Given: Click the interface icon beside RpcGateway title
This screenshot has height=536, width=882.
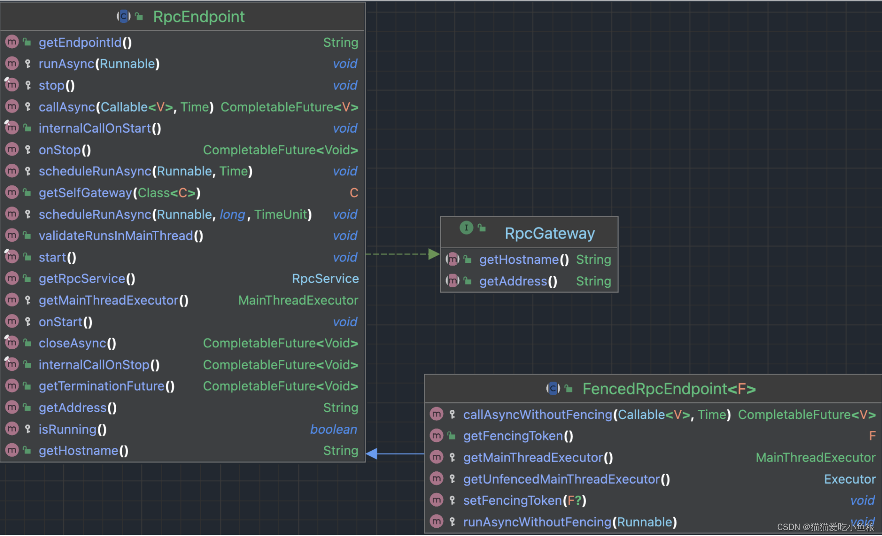Looking at the screenshot, I should tap(466, 228).
